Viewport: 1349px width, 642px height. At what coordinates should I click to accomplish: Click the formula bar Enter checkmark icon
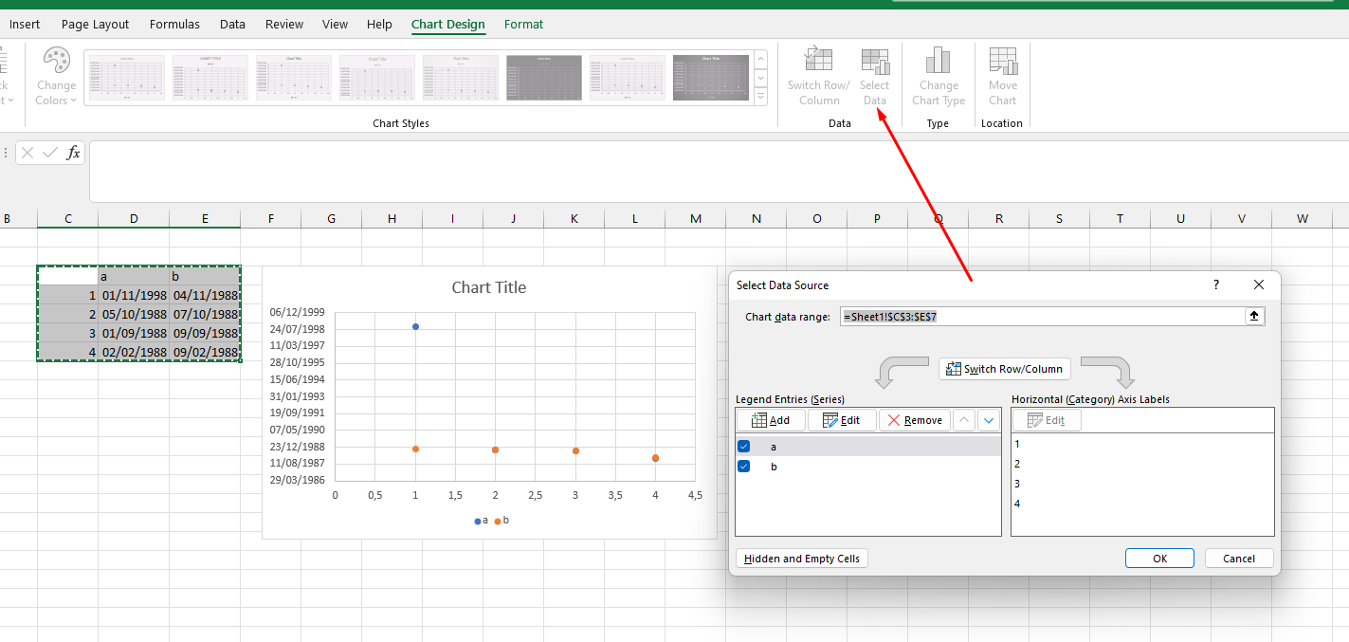point(50,153)
